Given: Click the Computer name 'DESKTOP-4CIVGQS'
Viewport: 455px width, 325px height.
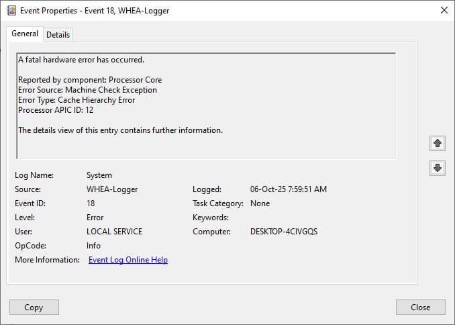Looking at the screenshot, I should [x=284, y=232].
